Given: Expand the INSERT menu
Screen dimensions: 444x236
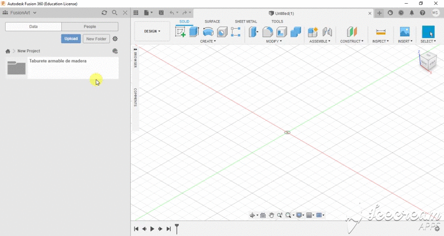Looking at the screenshot, I should pos(405,41).
